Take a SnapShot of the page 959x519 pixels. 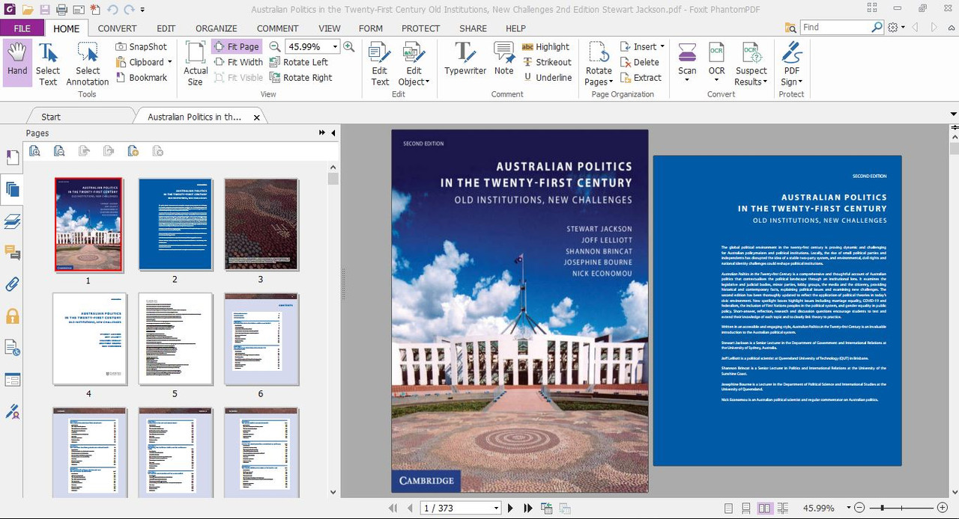(x=141, y=46)
